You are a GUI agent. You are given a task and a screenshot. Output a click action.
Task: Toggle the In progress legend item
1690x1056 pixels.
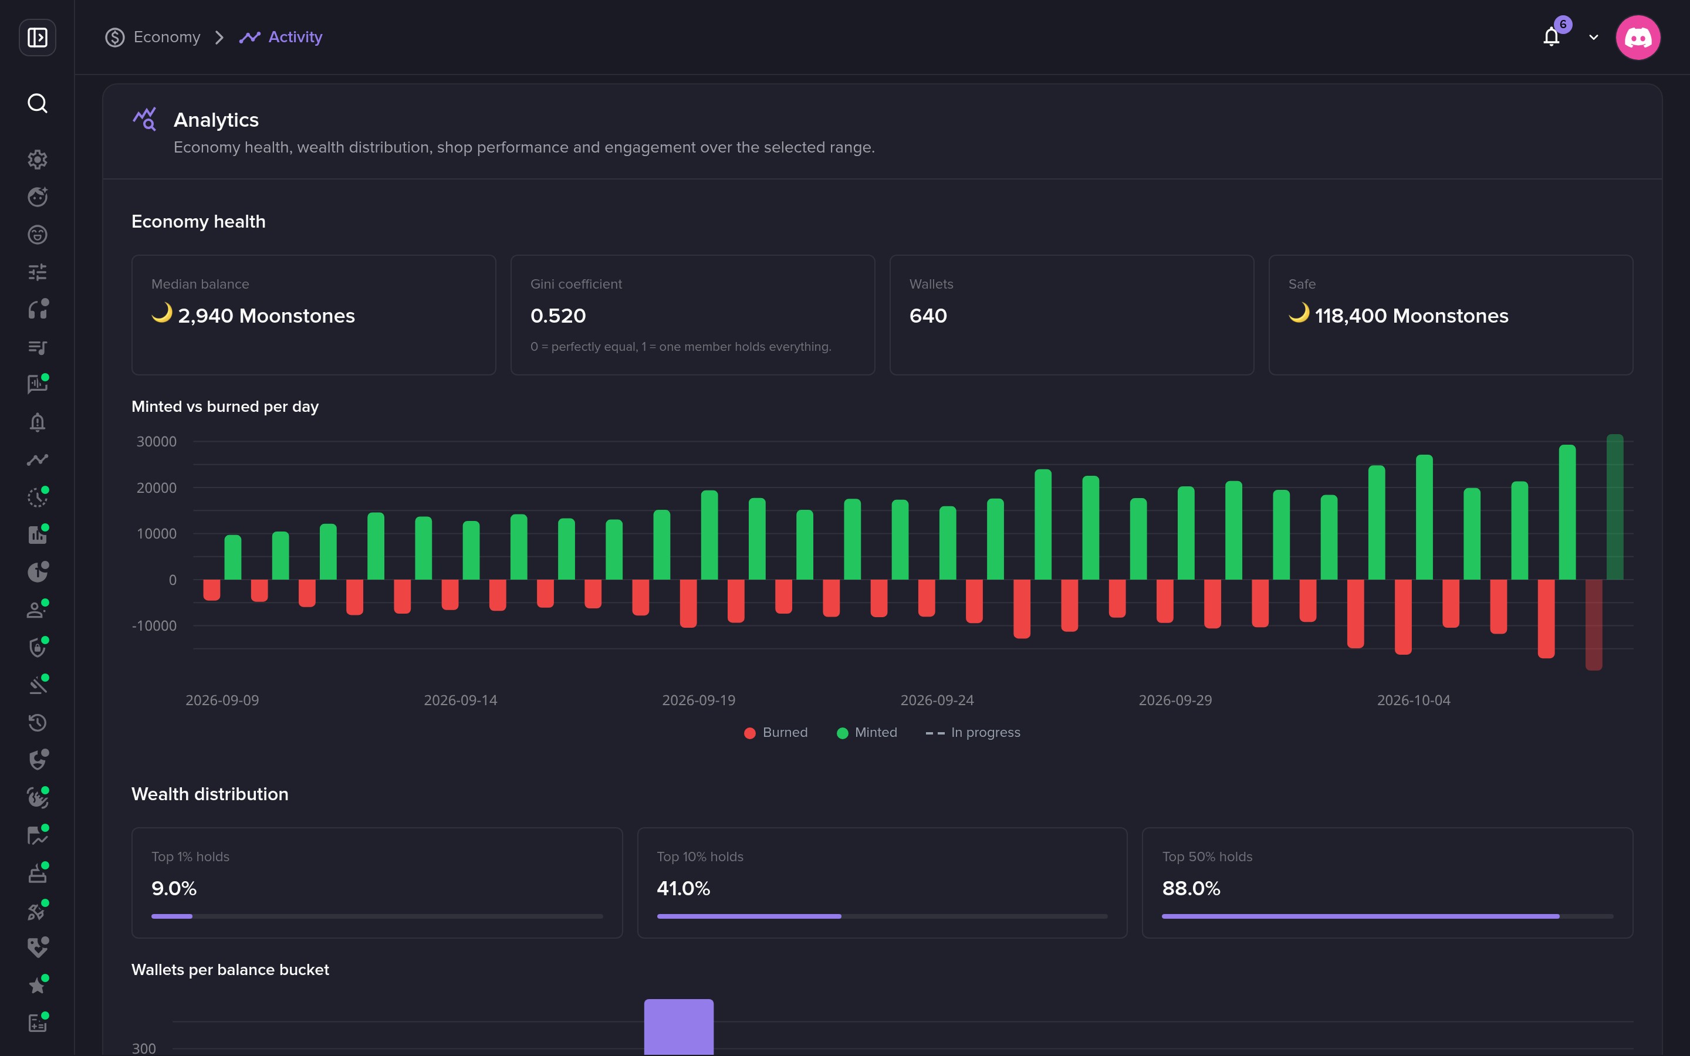[973, 733]
